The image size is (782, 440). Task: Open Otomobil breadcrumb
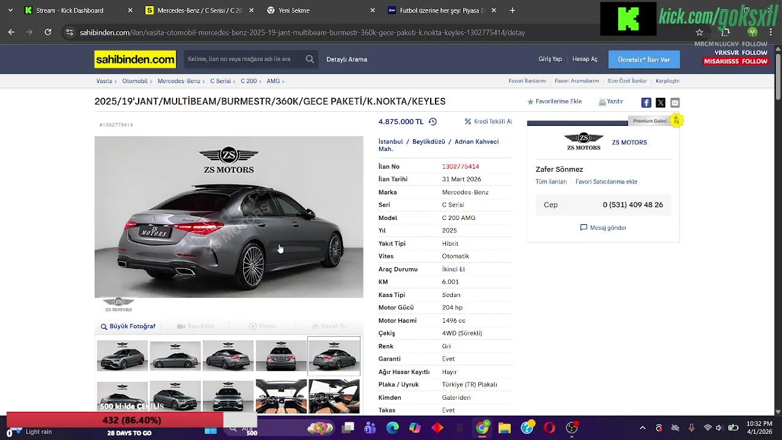[135, 81]
